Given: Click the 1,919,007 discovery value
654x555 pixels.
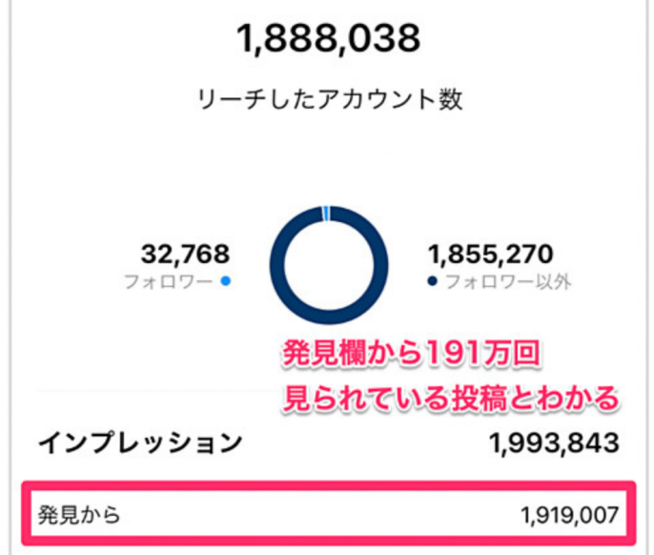Looking at the screenshot, I should click(x=570, y=516).
